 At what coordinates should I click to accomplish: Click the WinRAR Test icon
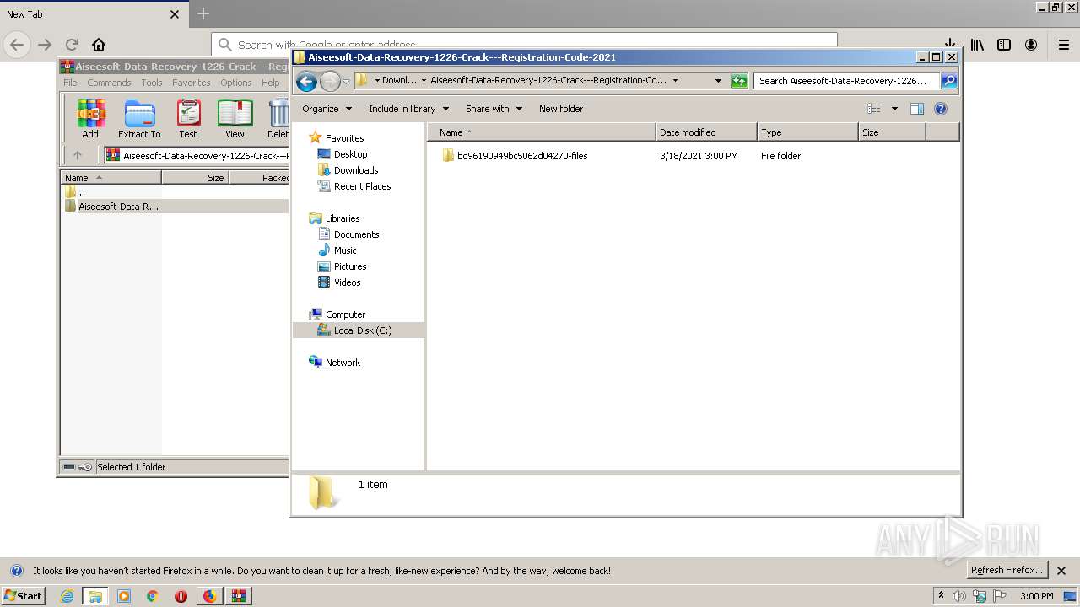[188, 118]
